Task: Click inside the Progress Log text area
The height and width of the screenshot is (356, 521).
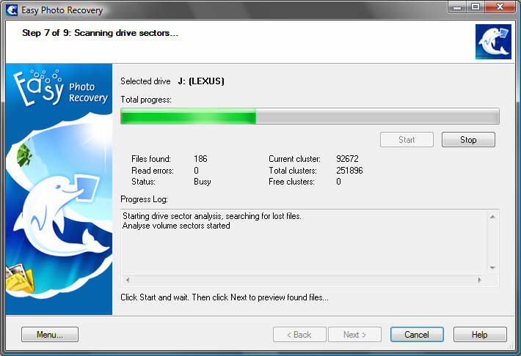Action: (x=301, y=242)
